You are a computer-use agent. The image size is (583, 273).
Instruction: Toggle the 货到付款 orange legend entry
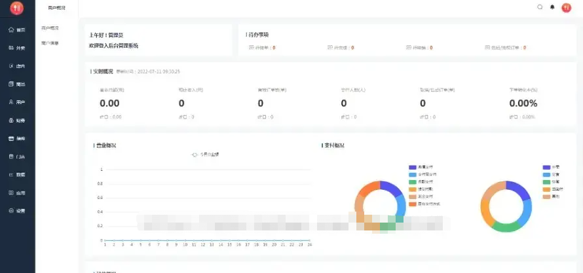(421, 189)
